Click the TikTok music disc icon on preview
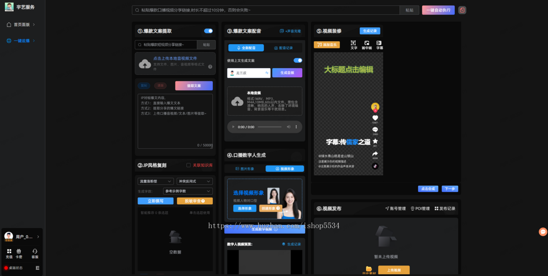 pyautogui.click(x=375, y=166)
